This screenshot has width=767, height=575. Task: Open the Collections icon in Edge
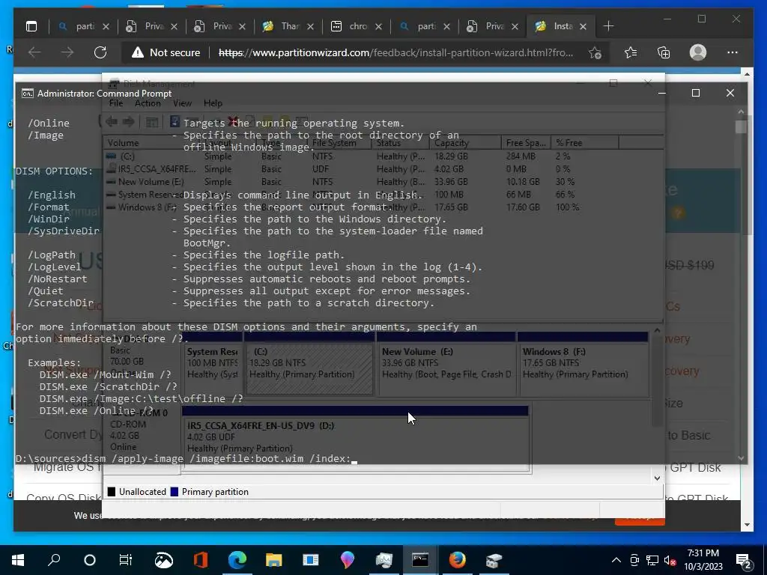664,52
